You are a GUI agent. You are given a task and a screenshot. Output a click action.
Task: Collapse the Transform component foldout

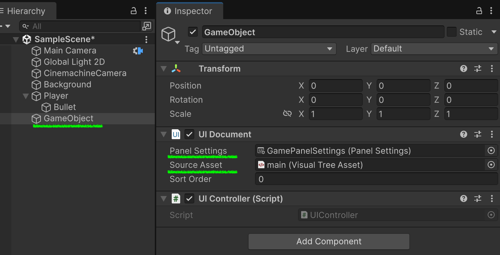pos(164,69)
